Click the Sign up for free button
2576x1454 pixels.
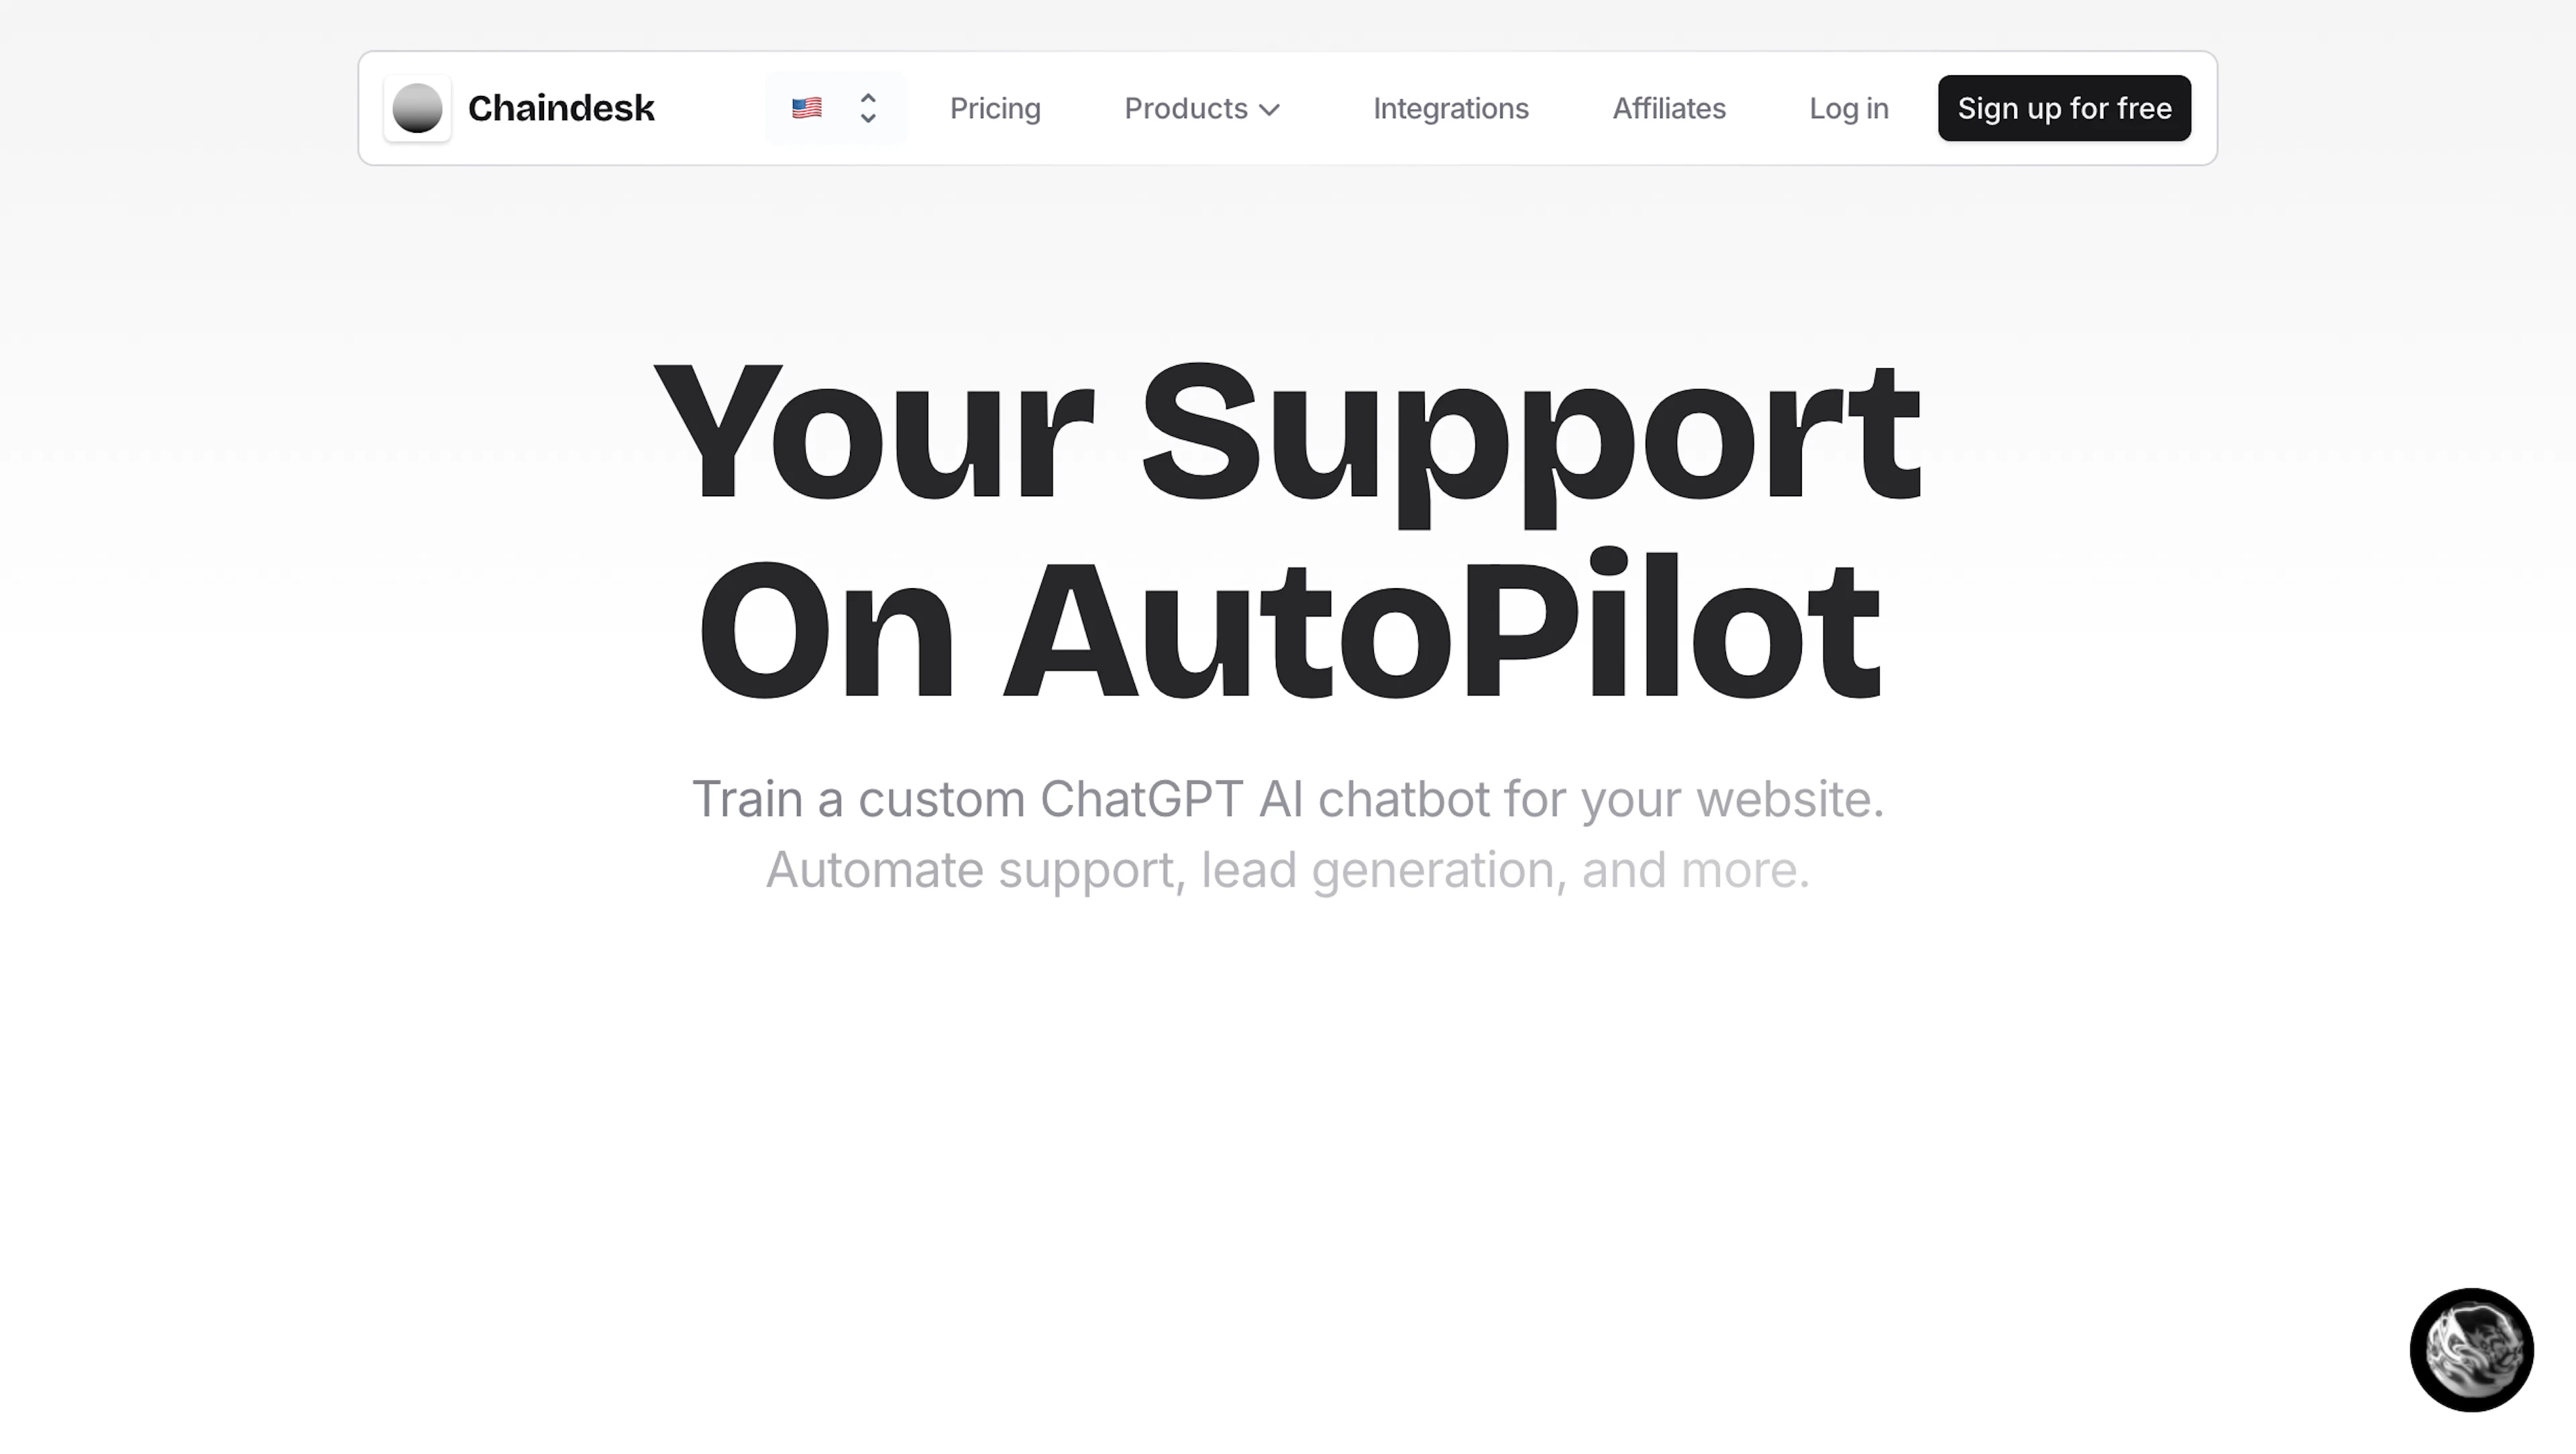[2064, 108]
